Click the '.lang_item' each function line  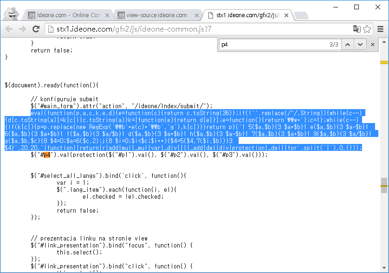(x=117, y=190)
